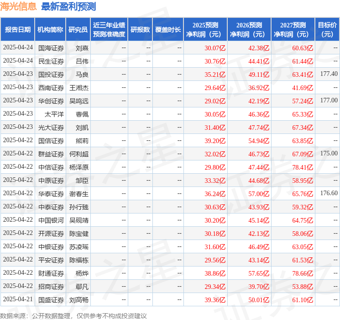Click the 57.65亿 2026 profit value

point(259,273)
